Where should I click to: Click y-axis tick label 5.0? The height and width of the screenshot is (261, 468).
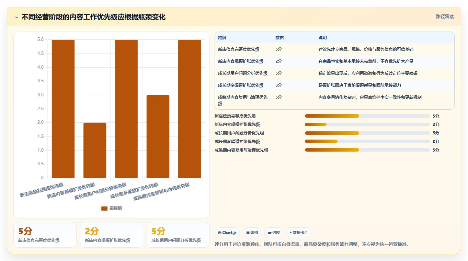coord(41,39)
